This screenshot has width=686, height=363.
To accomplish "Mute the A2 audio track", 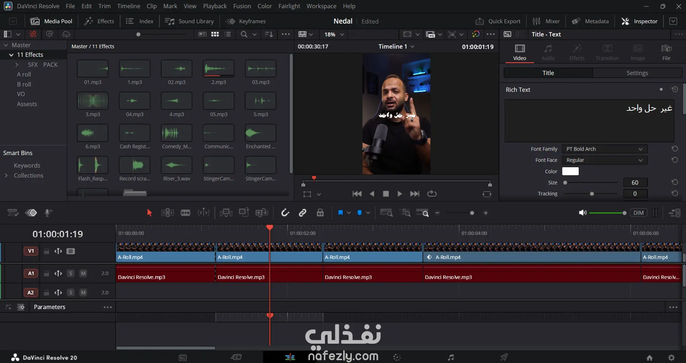I will 83,293.
